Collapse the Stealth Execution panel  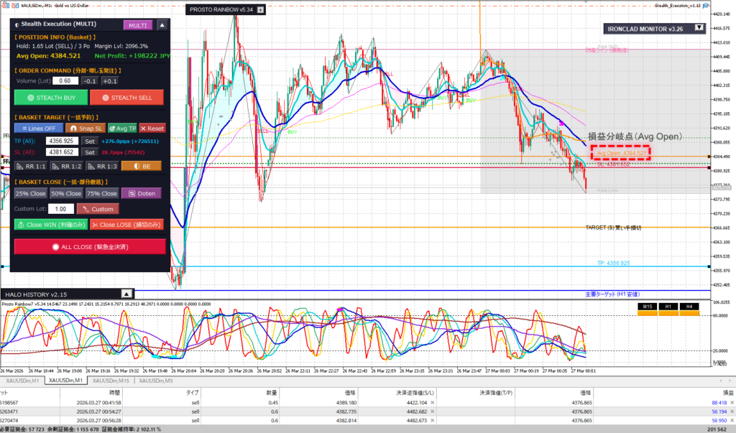point(162,25)
